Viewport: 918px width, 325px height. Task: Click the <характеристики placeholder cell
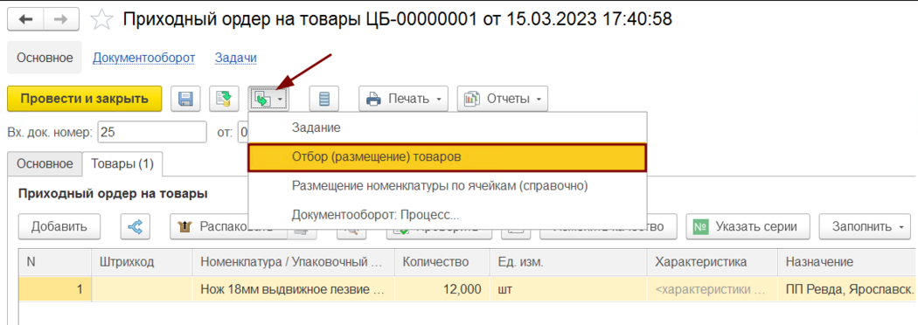(x=713, y=289)
